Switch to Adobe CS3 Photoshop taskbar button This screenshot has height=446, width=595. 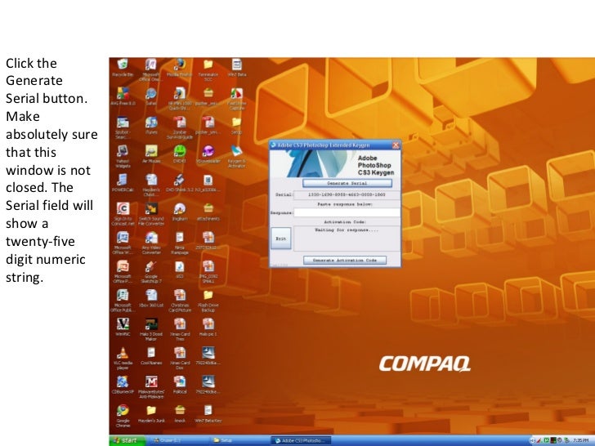[x=302, y=441]
